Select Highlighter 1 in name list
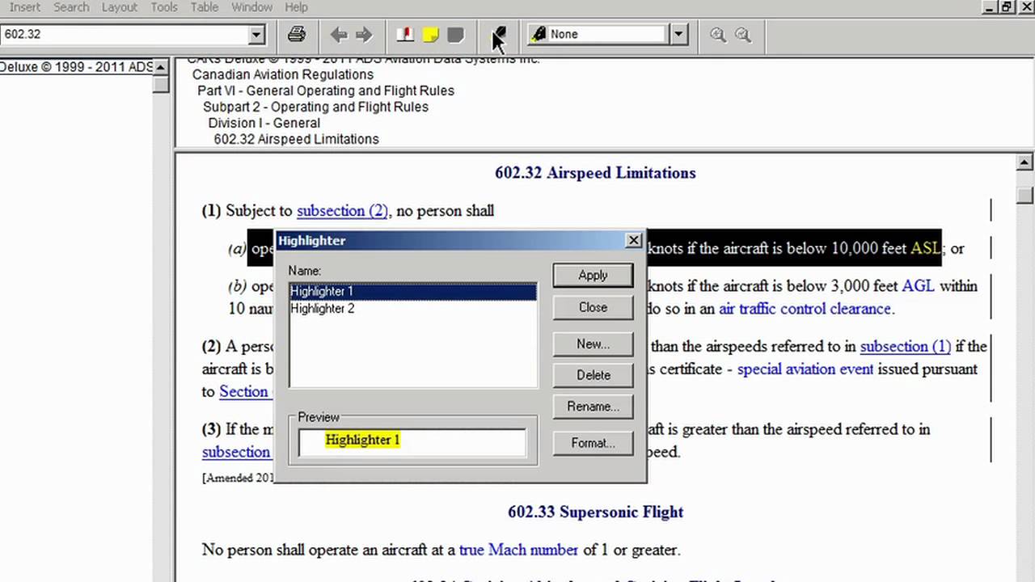 412,291
